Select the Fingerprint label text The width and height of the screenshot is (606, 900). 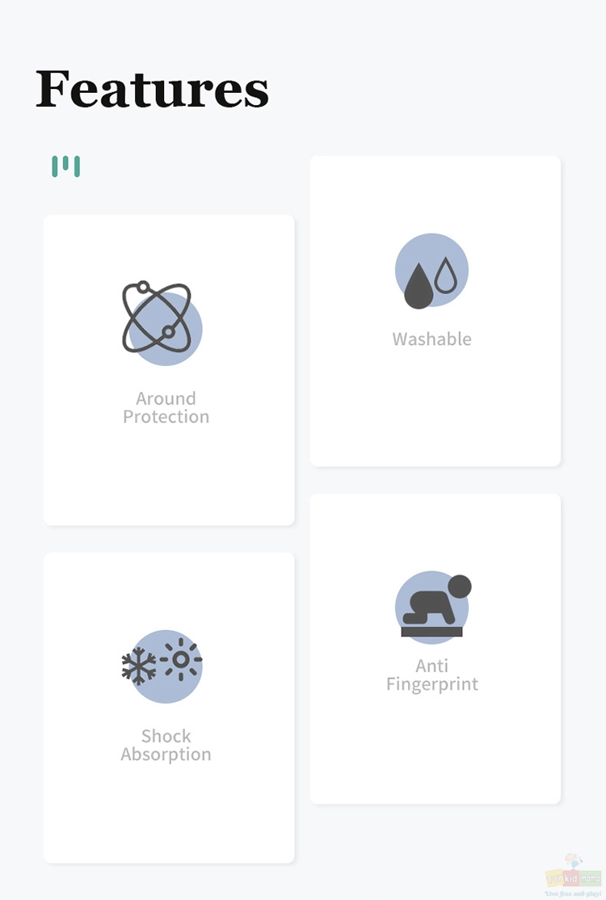tap(432, 684)
